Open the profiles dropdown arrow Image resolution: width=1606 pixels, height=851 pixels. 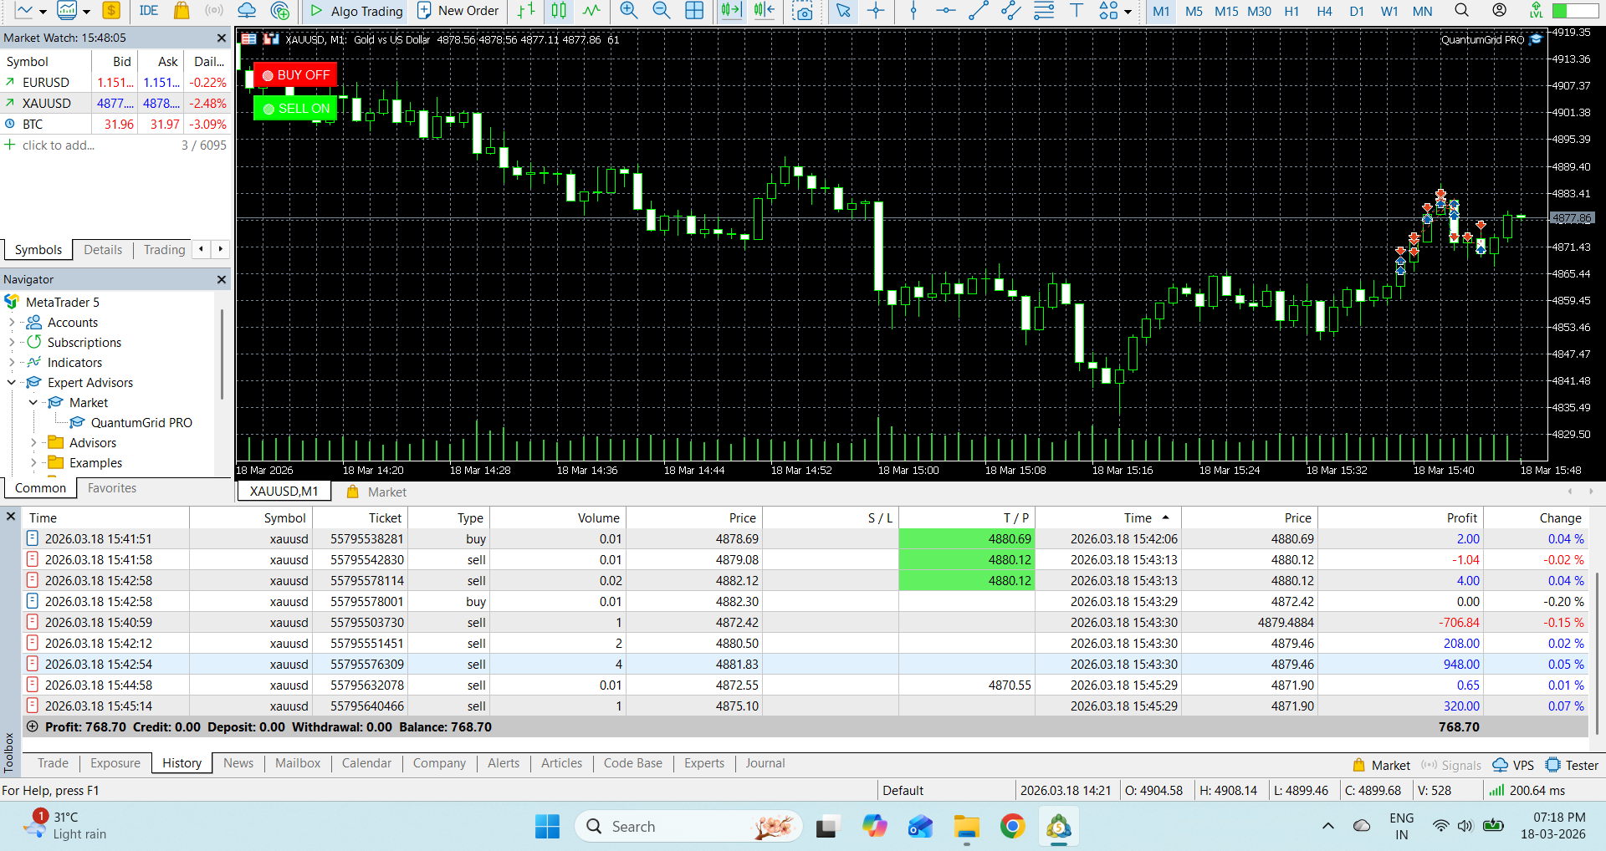(x=86, y=12)
